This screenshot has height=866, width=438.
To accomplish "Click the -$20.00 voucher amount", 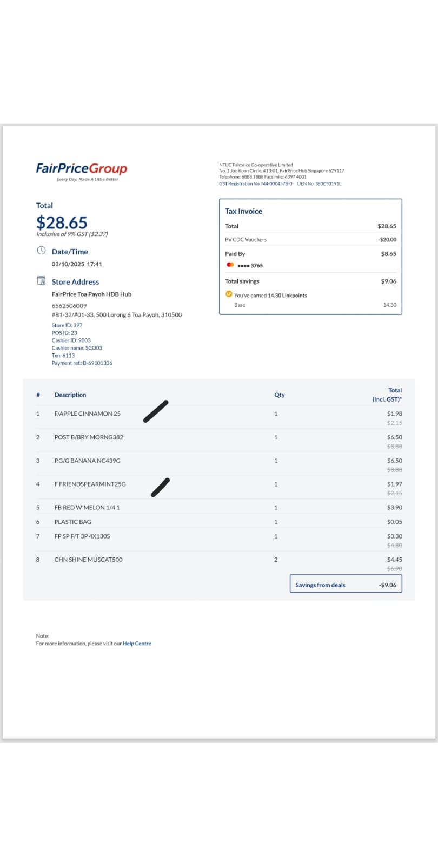I will [387, 239].
